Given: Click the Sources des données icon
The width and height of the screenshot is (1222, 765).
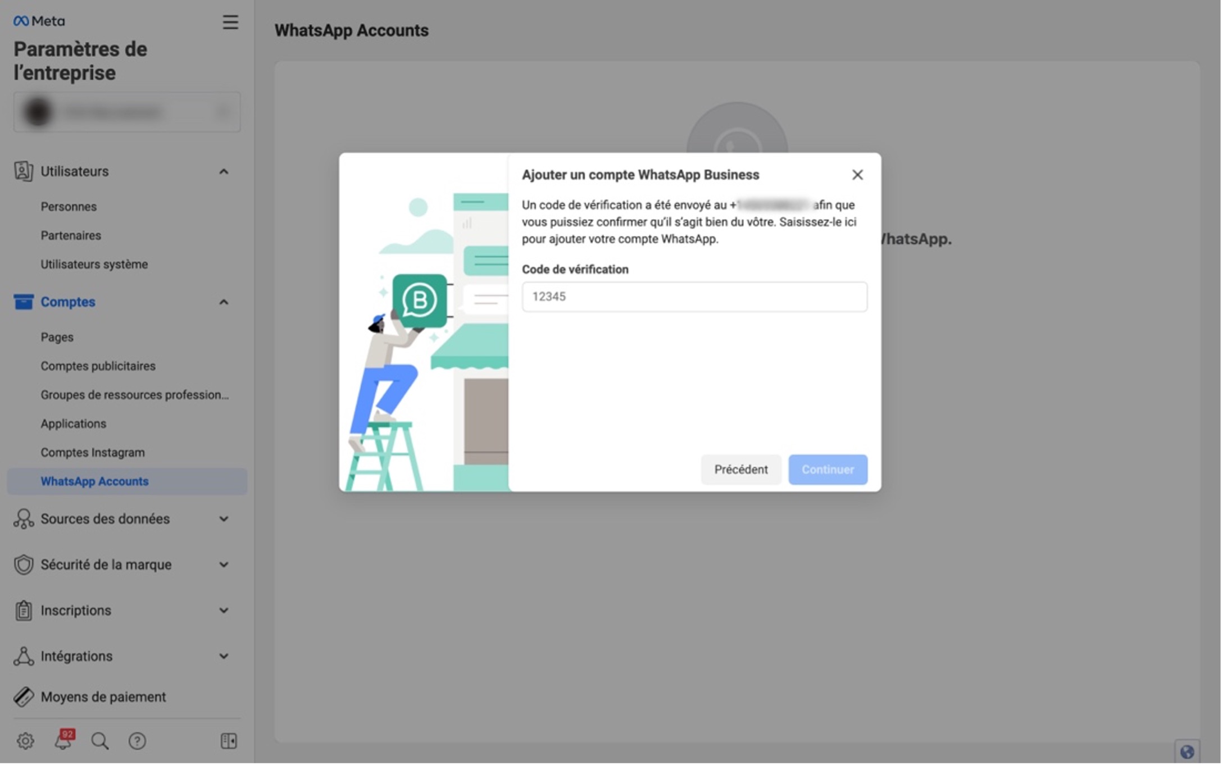Looking at the screenshot, I should 22,519.
